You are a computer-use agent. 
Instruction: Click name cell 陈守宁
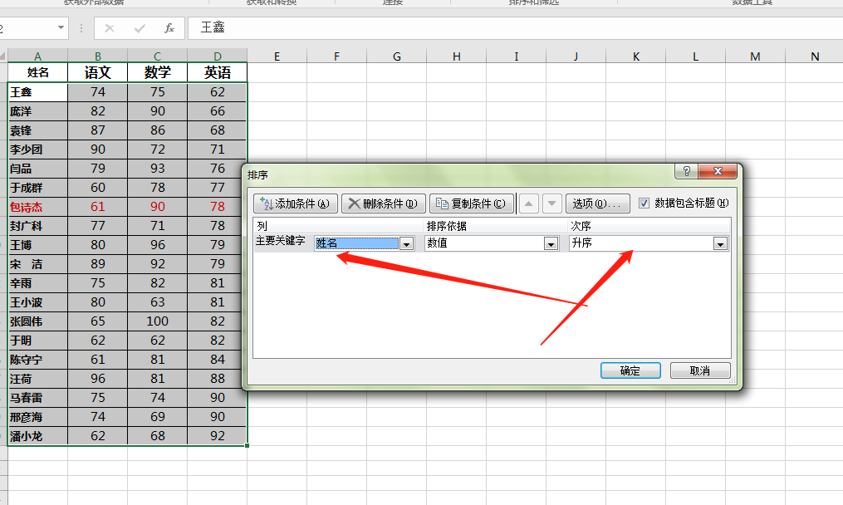tap(37, 360)
